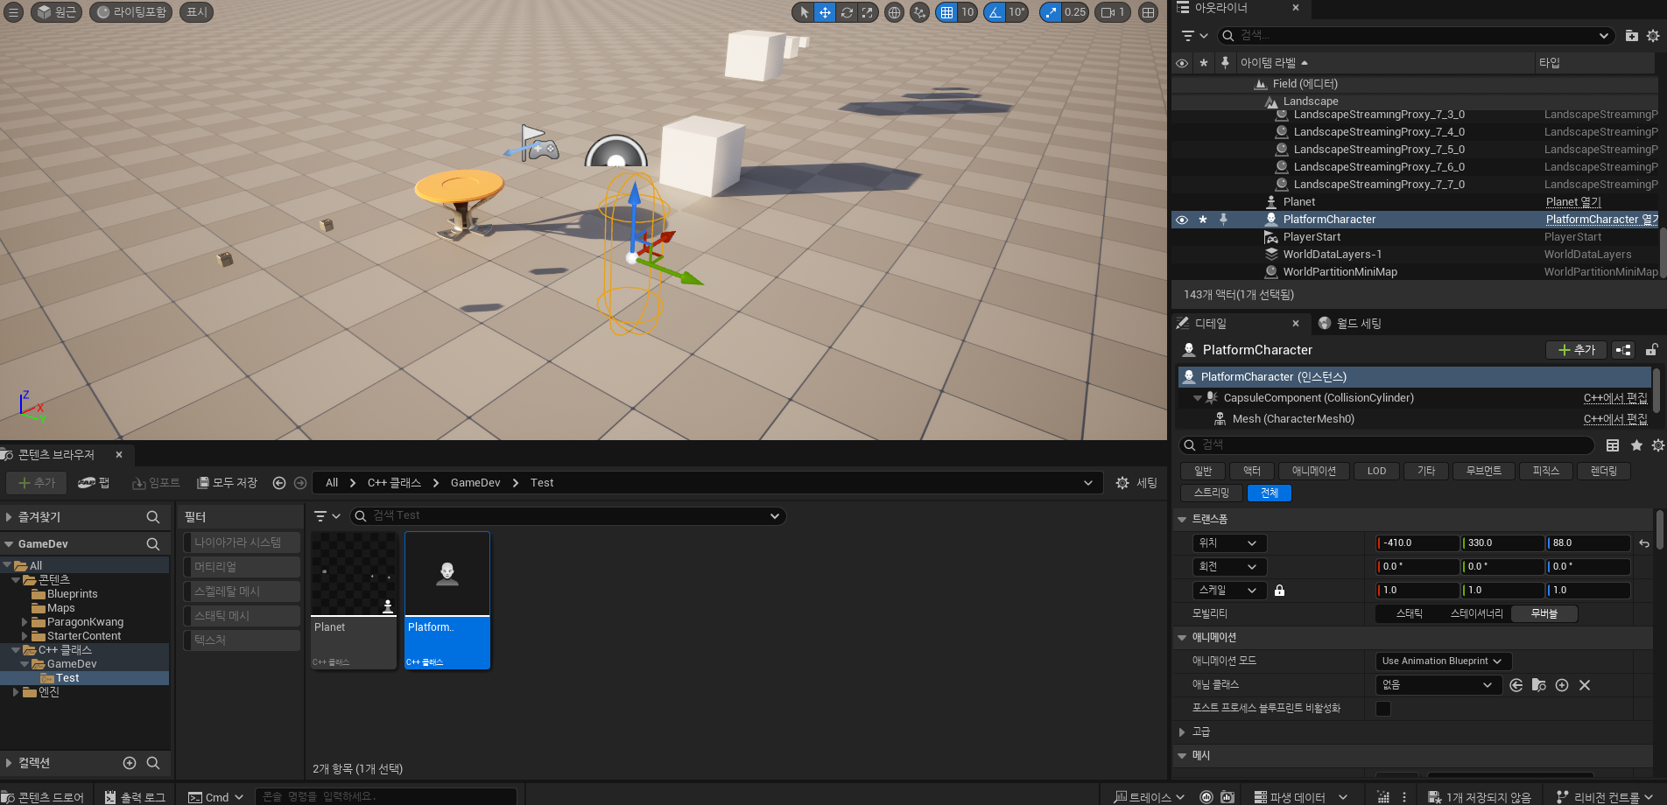Select PlayerStart in the outliner

tap(1312, 237)
